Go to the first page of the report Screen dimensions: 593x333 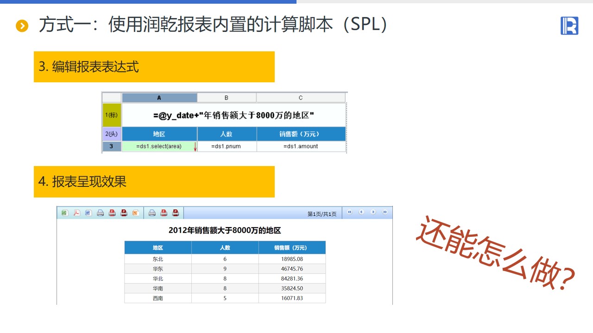coord(350,212)
